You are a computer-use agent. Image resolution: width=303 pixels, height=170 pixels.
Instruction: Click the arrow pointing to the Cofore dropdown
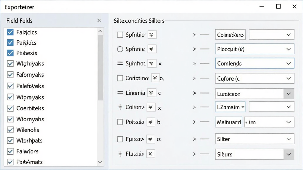[194, 79]
